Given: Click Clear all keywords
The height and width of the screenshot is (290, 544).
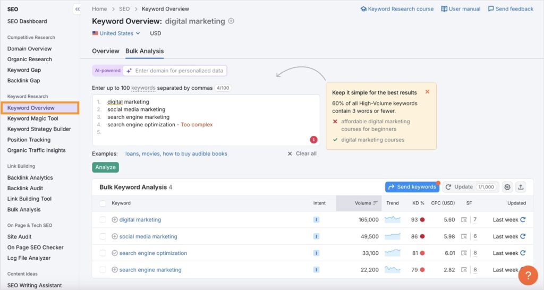Looking at the screenshot, I should [302, 153].
